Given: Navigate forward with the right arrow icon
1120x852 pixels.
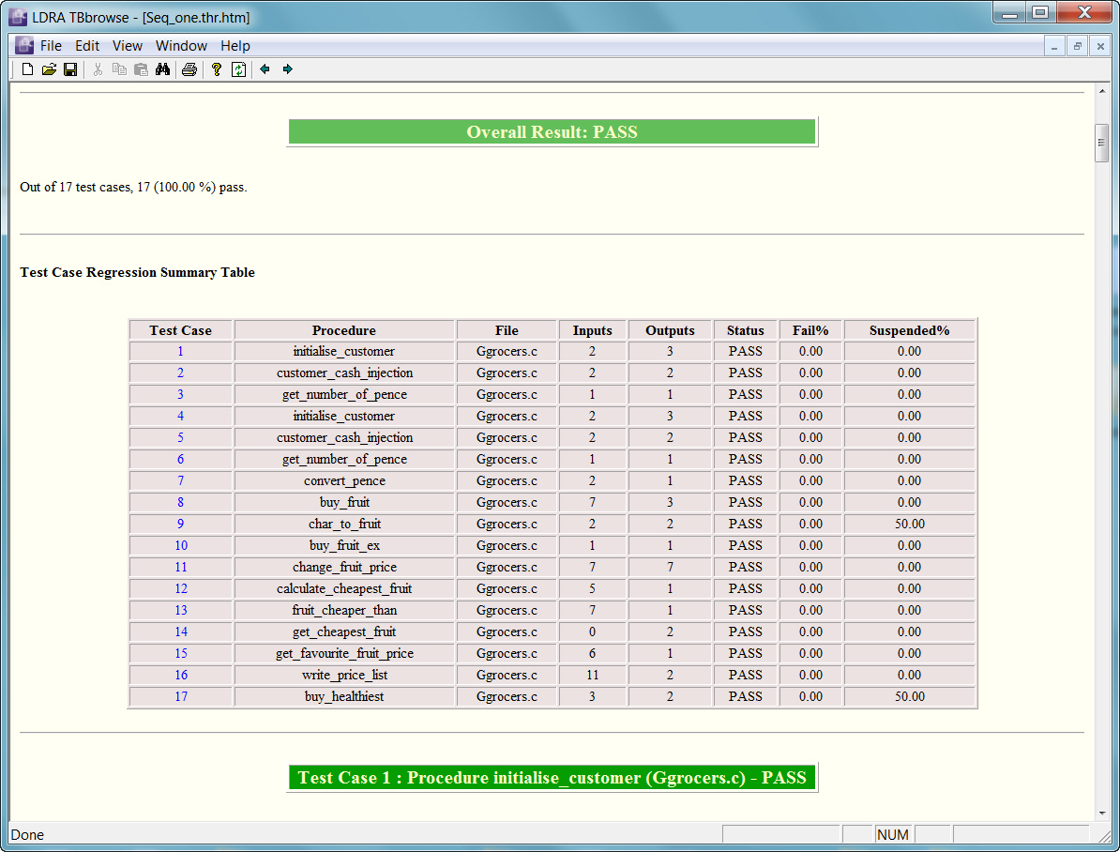Looking at the screenshot, I should (287, 69).
